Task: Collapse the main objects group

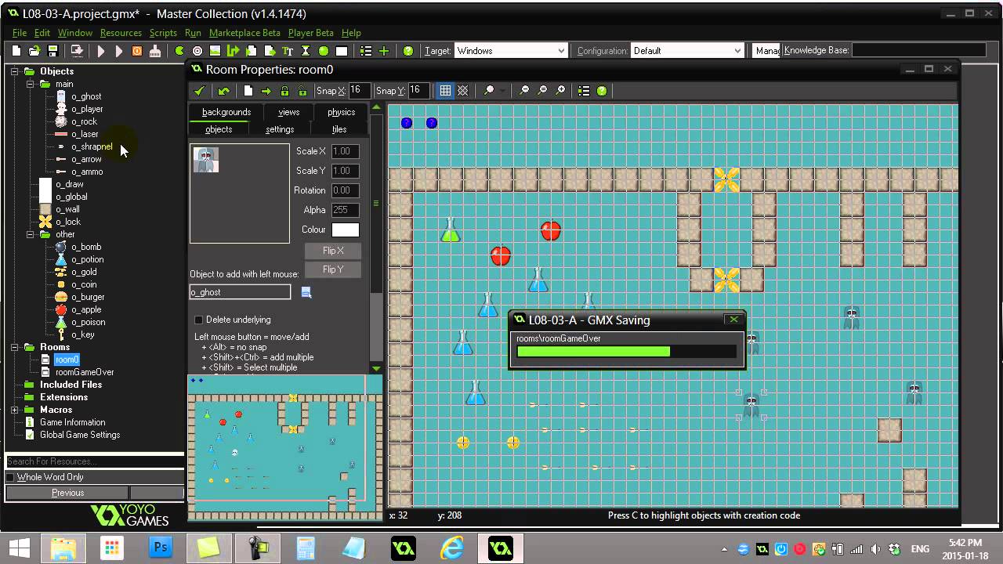Action: click(30, 84)
